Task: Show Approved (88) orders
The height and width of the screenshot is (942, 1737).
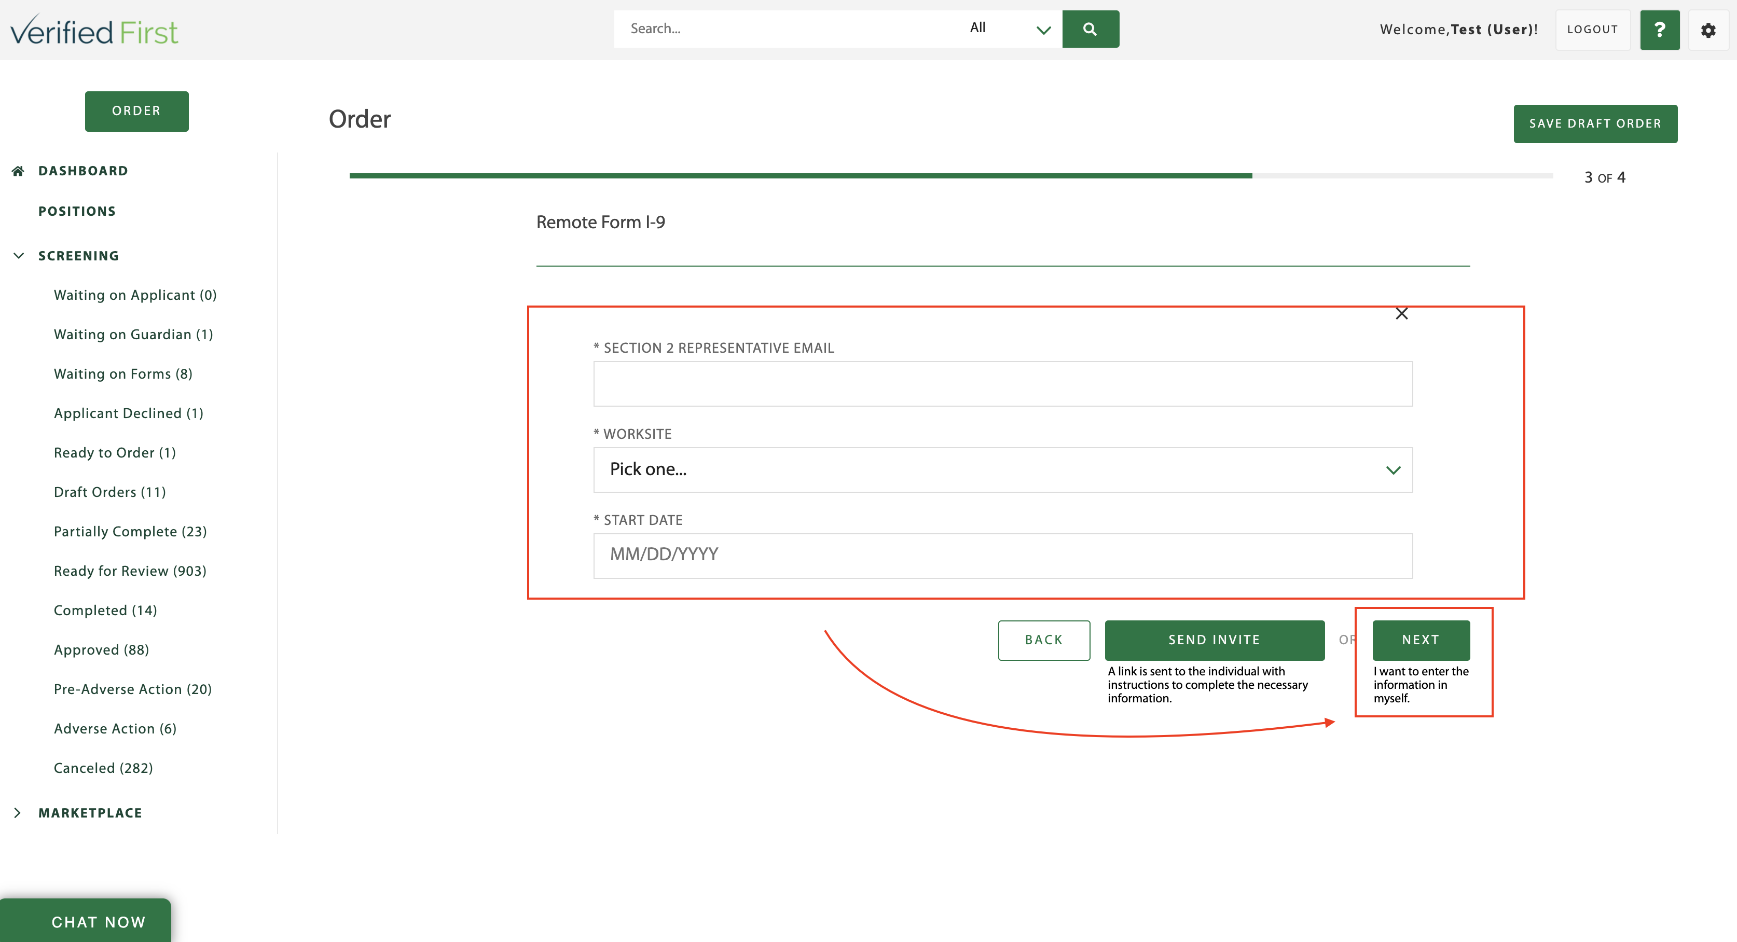Action: [101, 650]
